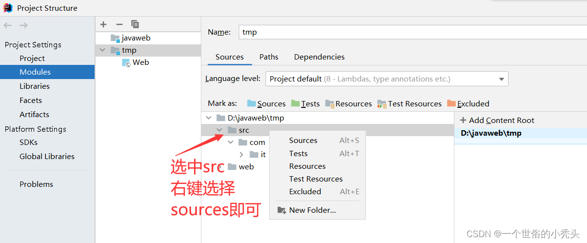Screen dimensions: 587x243
Task: Choose Excluded in the context menu
Action: [317, 191]
